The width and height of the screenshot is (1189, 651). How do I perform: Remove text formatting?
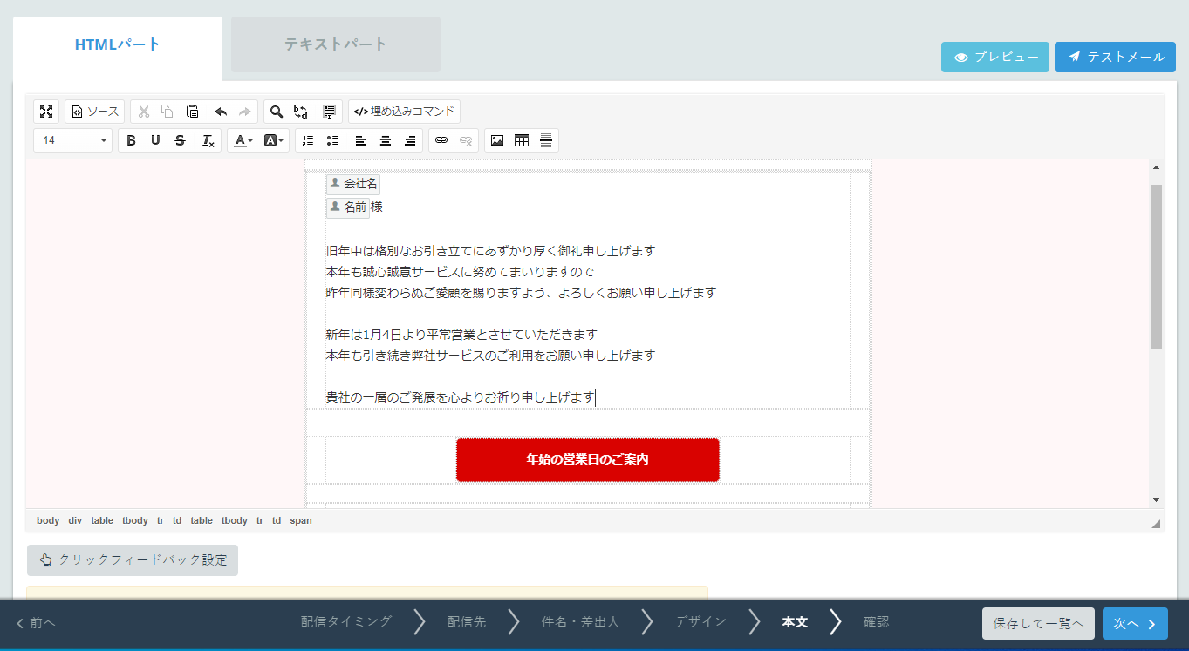coord(208,140)
